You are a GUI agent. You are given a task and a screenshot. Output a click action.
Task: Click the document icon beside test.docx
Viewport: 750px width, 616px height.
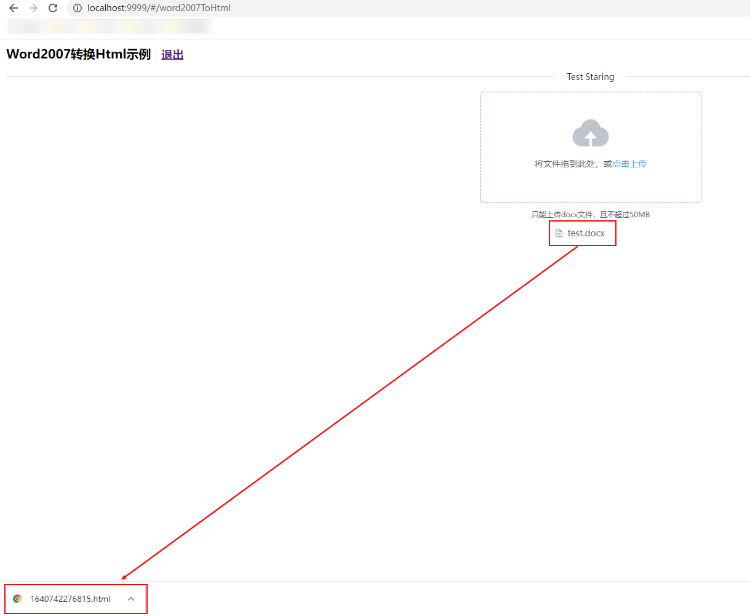click(x=559, y=233)
